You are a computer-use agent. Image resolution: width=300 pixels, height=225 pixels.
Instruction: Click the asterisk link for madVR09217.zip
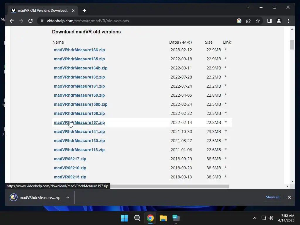click(x=226, y=158)
